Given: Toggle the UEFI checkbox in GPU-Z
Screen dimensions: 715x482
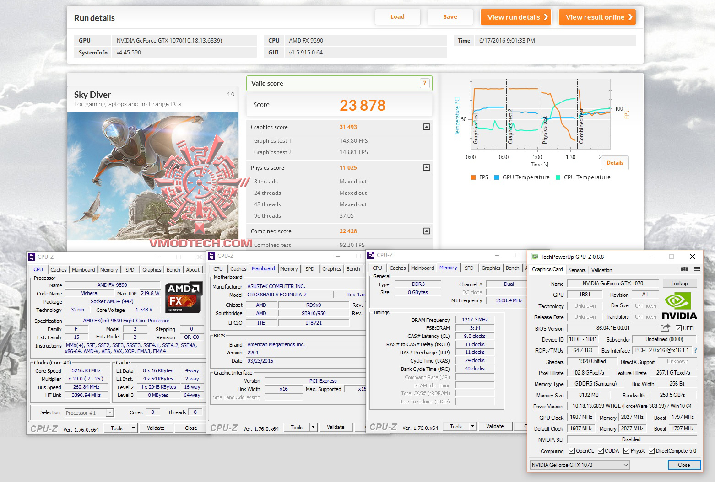Looking at the screenshot, I should [678, 328].
